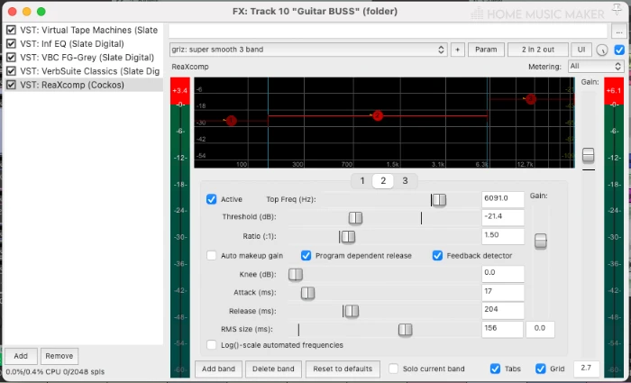Viewport: 631px width, 383px height.
Task: Click the Add band button
Action: click(218, 369)
